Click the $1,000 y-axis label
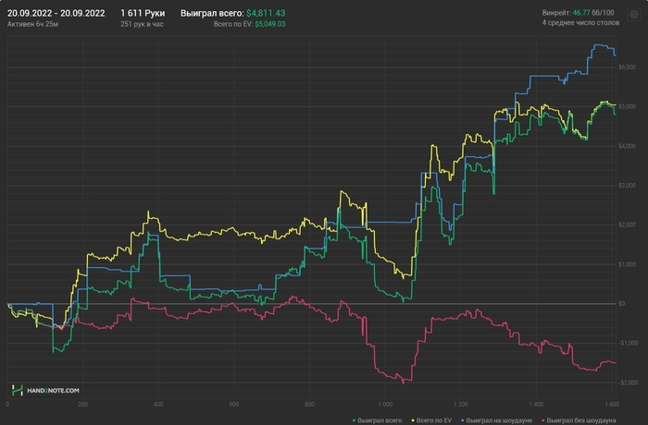 (627, 264)
